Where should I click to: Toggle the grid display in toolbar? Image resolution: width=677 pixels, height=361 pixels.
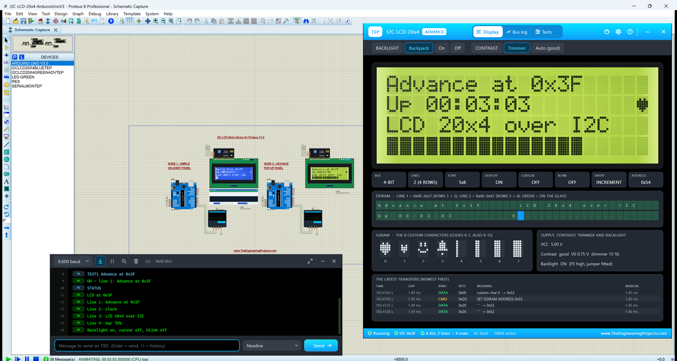pyautogui.click(x=130, y=21)
